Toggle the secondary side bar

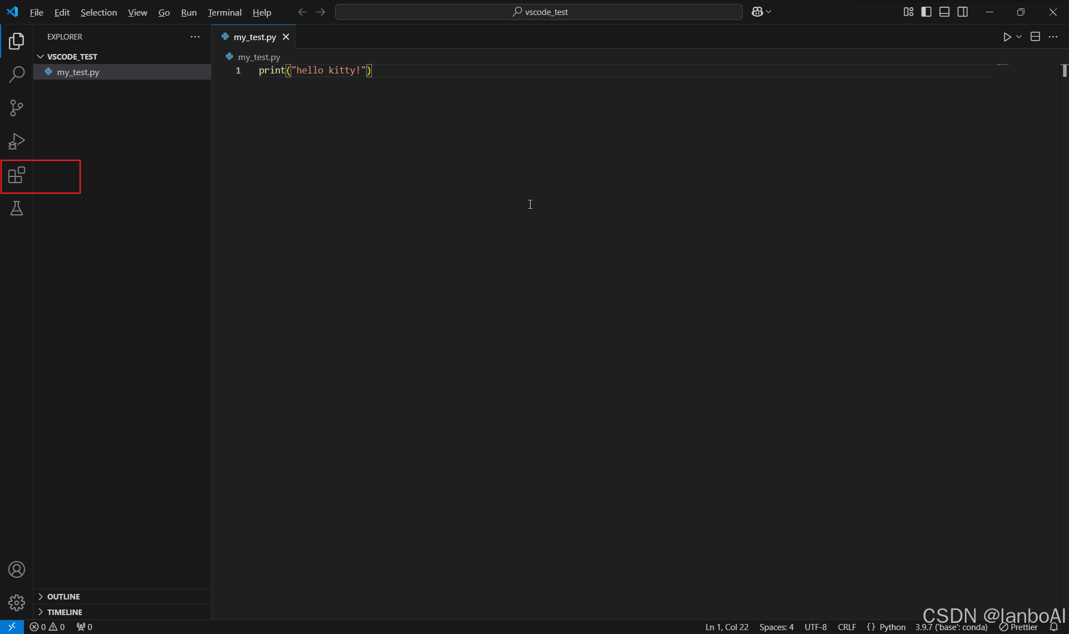tap(963, 12)
